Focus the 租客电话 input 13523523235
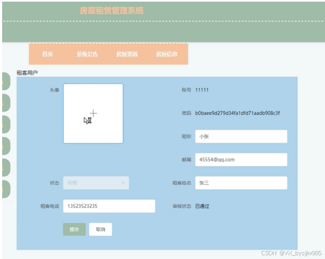Viewport: 325px width, 259px height. click(x=109, y=206)
